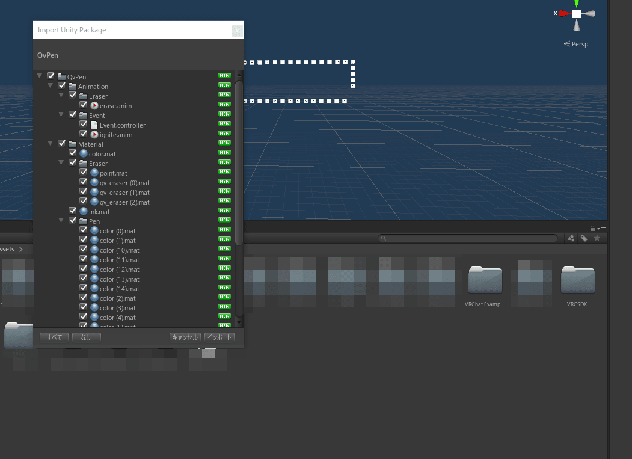Screen dimensions: 632x459
Task: Click the Ink.mat material sphere icon
Action: tap(84, 212)
